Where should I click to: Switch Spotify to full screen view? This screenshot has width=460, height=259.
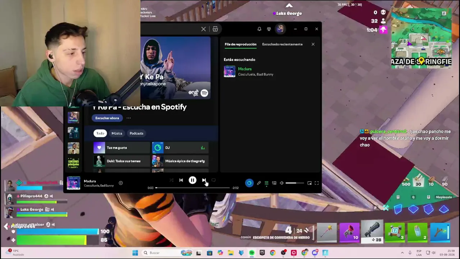click(x=317, y=183)
